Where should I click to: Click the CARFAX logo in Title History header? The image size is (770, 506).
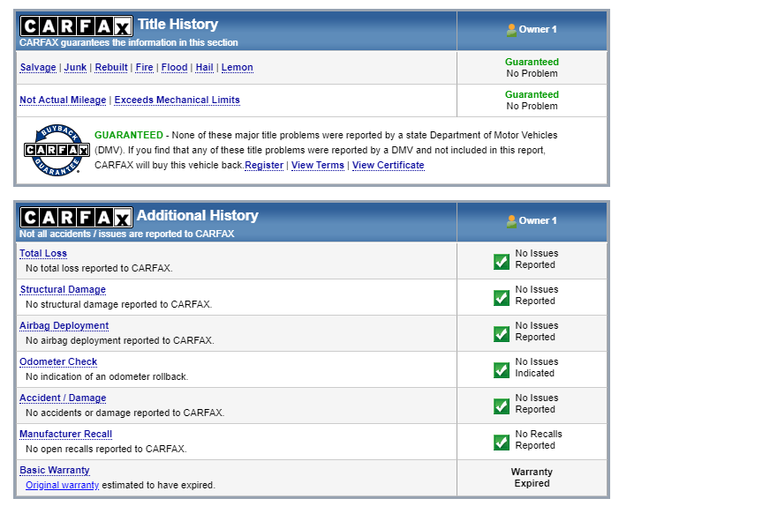tap(76, 26)
